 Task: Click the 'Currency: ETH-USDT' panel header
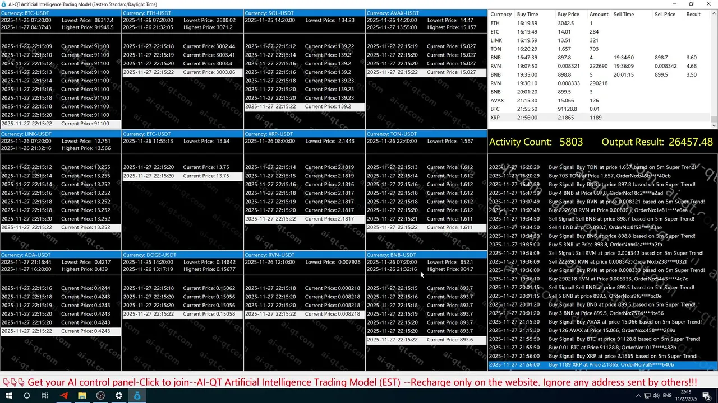coord(182,13)
